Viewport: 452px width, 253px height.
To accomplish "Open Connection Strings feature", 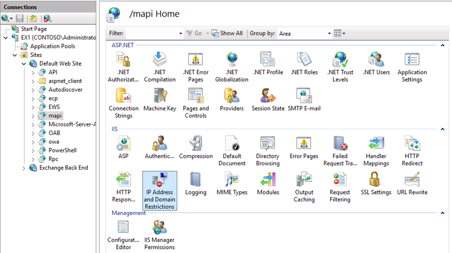I will click(124, 103).
